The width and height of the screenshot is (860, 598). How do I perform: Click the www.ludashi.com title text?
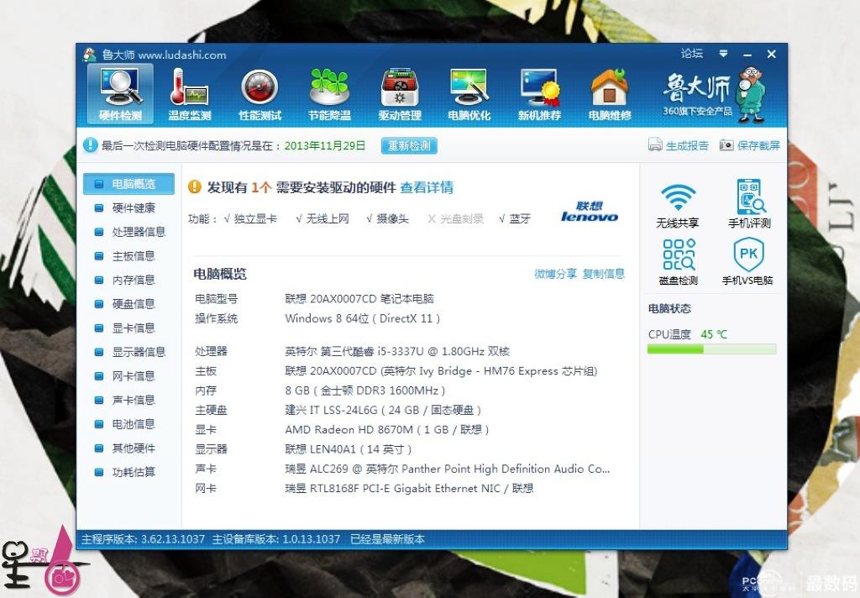(182, 55)
